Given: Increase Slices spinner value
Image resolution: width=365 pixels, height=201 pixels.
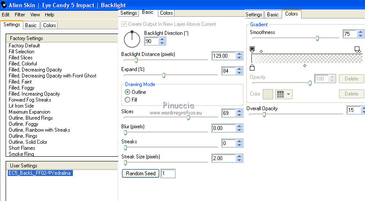Looking at the screenshot, I should pyautogui.click(x=239, y=111).
